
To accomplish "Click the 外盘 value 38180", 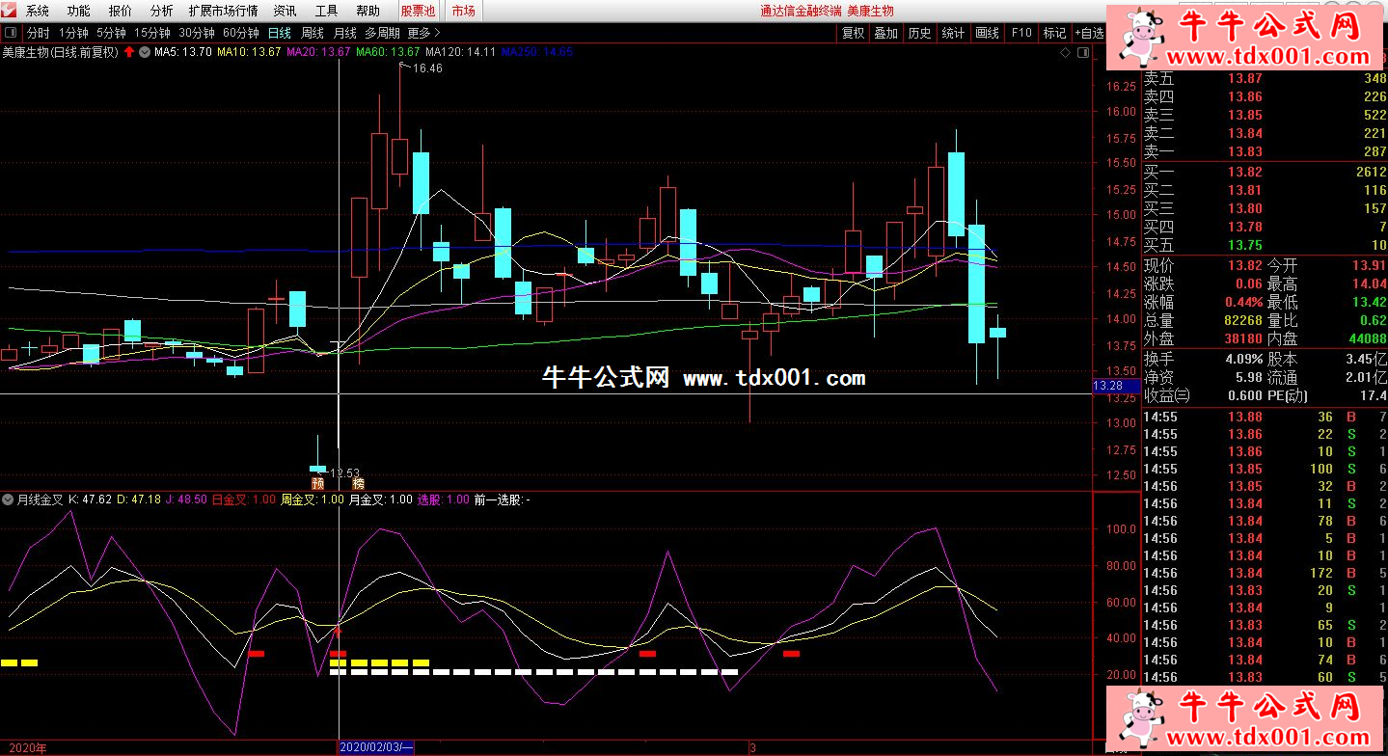I will pos(1243,339).
